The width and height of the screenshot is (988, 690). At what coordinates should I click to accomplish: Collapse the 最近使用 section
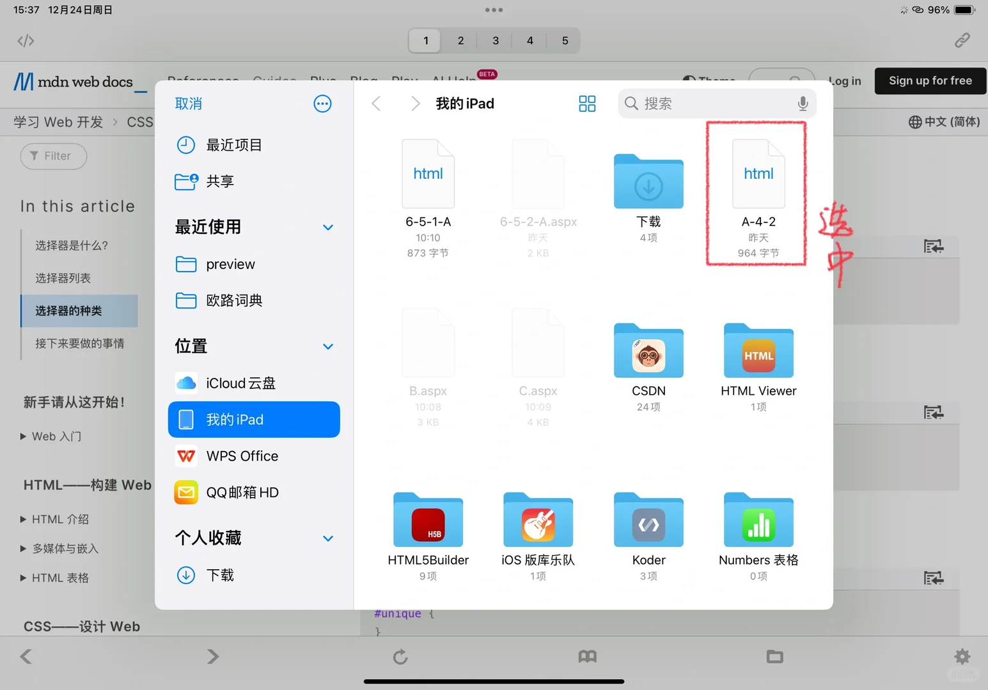[x=328, y=227]
